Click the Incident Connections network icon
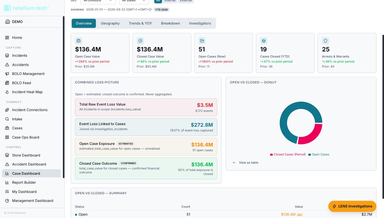This screenshot has width=384, height=218. 7,110
